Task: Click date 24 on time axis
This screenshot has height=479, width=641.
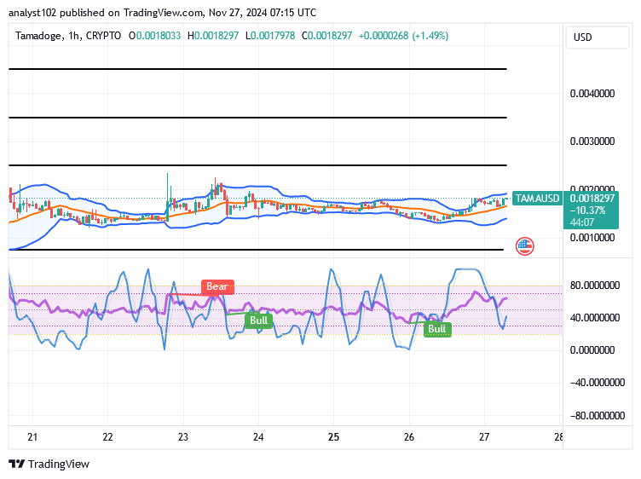Action: pyautogui.click(x=258, y=437)
